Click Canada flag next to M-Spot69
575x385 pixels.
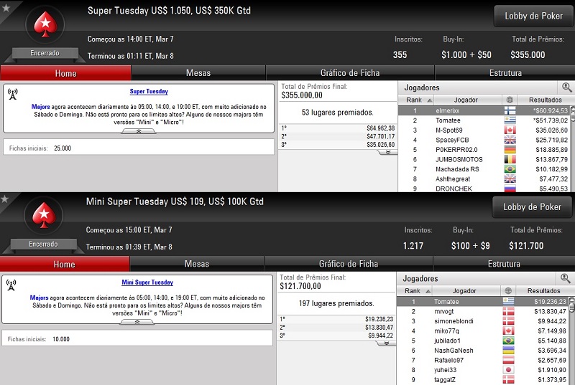[510, 130]
